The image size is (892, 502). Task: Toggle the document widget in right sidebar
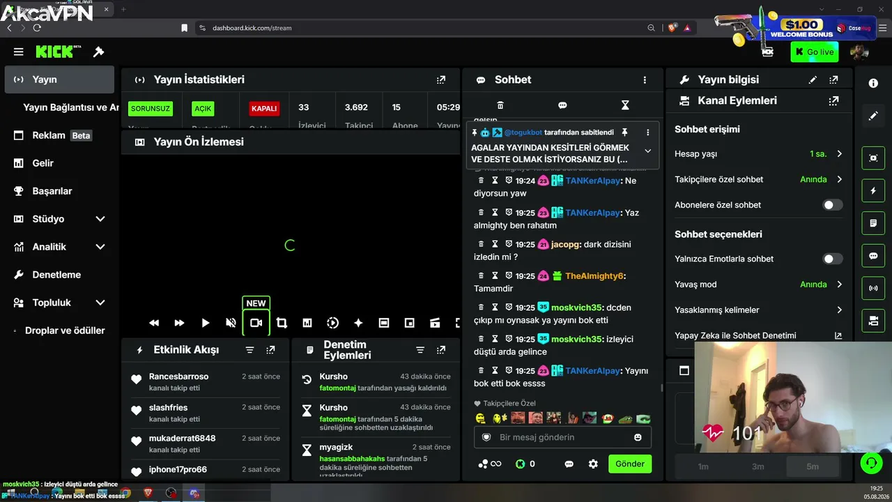873,223
